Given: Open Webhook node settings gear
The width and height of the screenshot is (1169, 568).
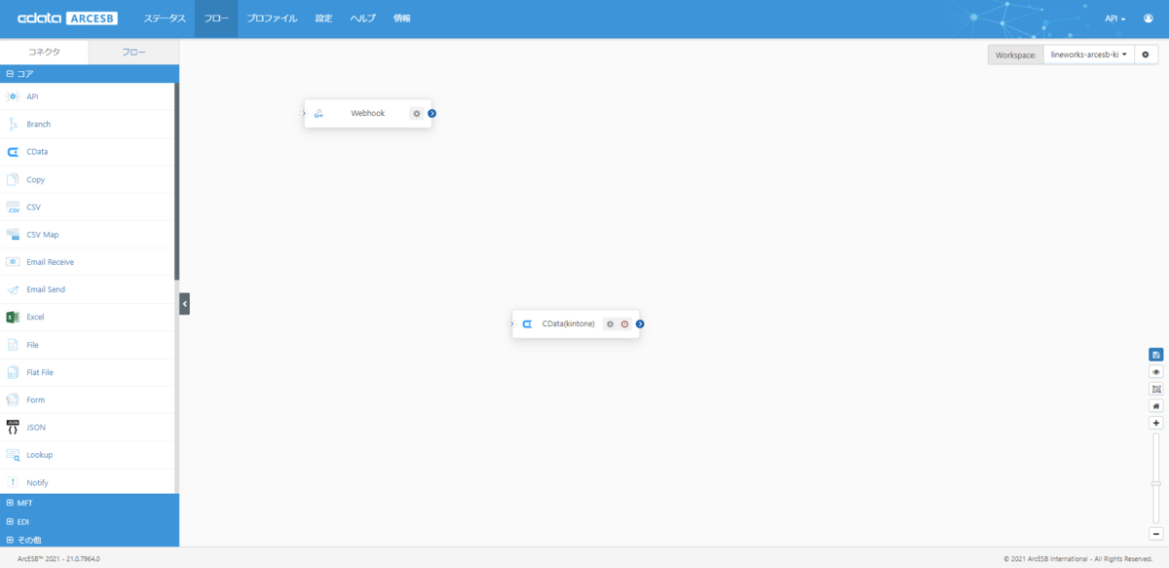Looking at the screenshot, I should coord(416,113).
